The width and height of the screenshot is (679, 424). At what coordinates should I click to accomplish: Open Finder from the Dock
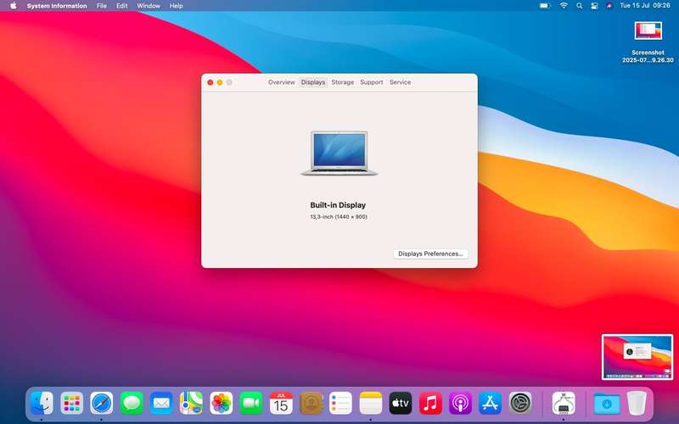point(42,404)
